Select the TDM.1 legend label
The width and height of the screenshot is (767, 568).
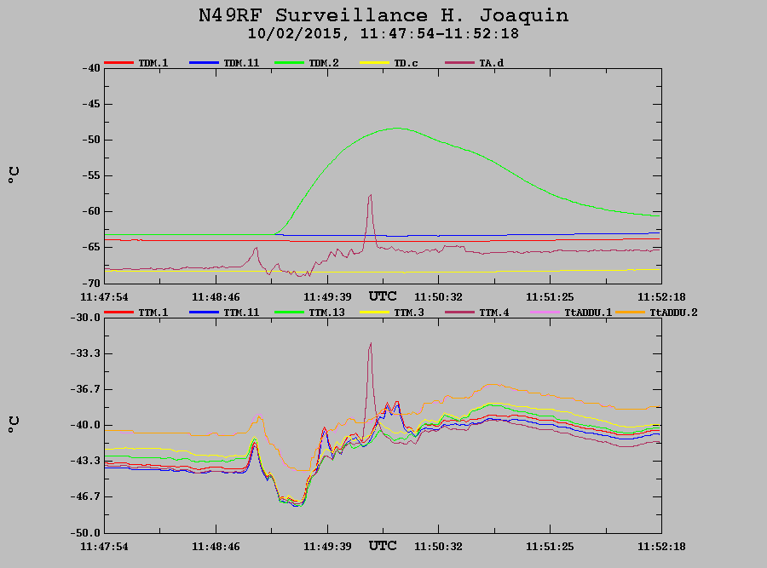[x=153, y=63]
